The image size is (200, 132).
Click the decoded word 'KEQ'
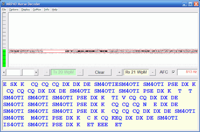pyautogui.click(x=117, y=118)
